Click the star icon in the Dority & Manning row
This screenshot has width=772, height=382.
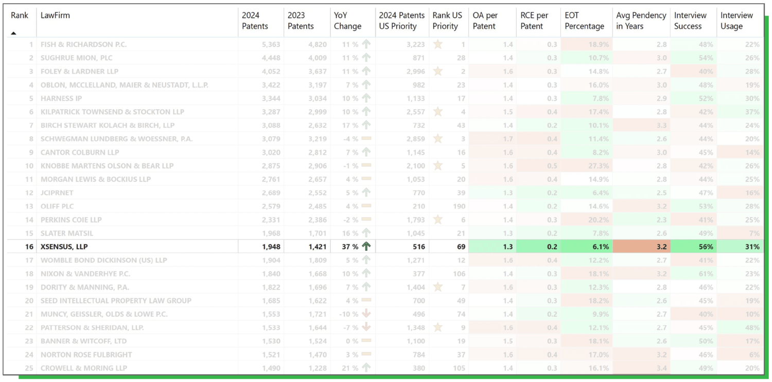437,287
